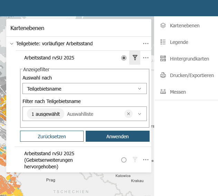Toggle filter icon for Arbeitsstand rvSU 2025
Image resolution: width=218 pixels, height=196 pixels.
[135, 58]
